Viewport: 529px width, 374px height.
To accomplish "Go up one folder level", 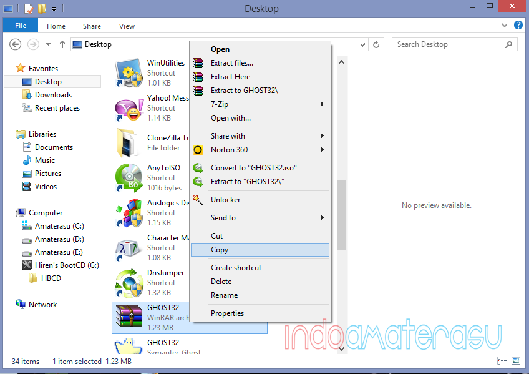I will coord(62,44).
